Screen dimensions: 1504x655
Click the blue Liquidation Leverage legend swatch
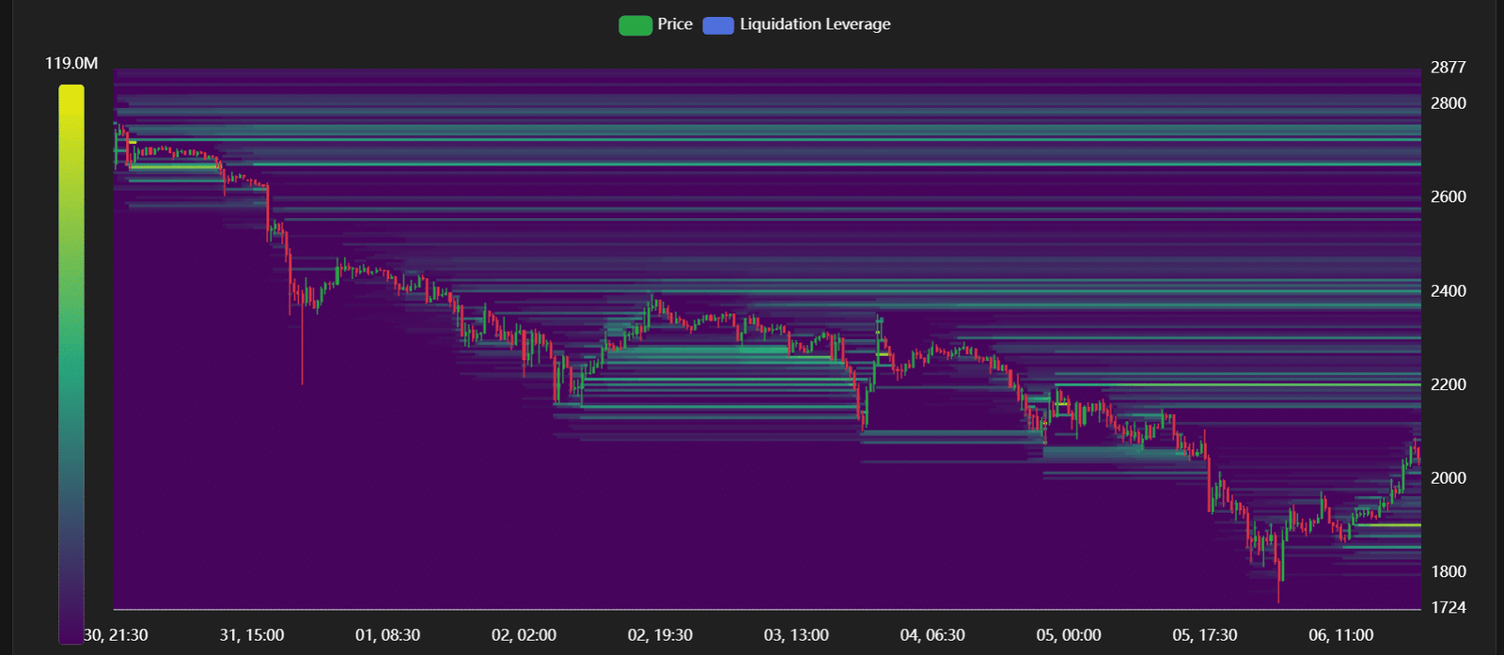(717, 25)
